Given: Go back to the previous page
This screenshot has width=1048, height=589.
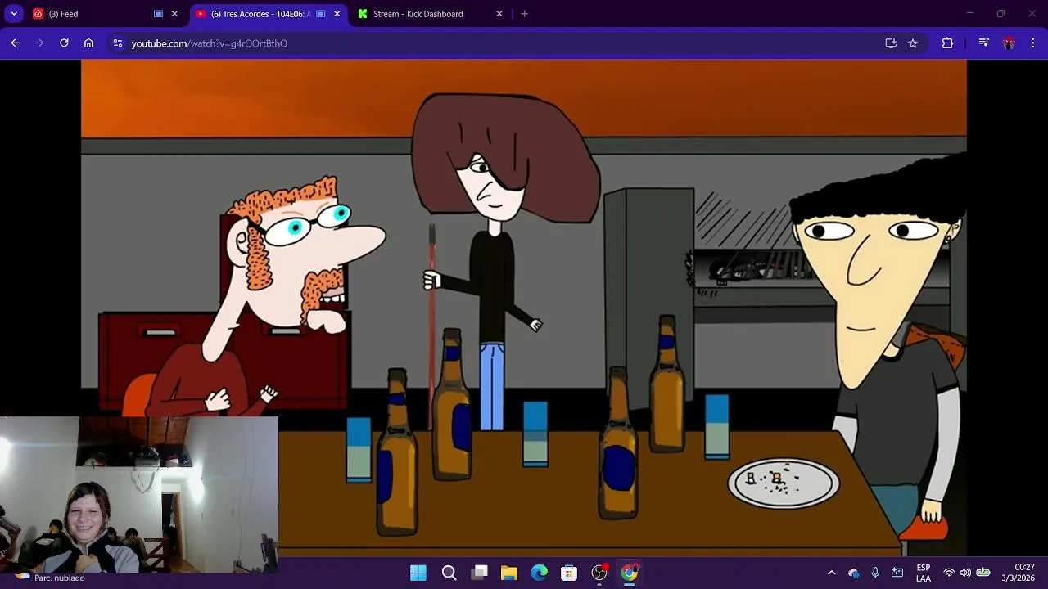Looking at the screenshot, I should pyautogui.click(x=15, y=43).
